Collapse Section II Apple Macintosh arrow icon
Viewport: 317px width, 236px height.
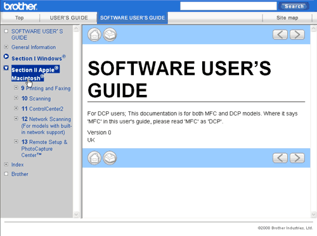coord(6,68)
